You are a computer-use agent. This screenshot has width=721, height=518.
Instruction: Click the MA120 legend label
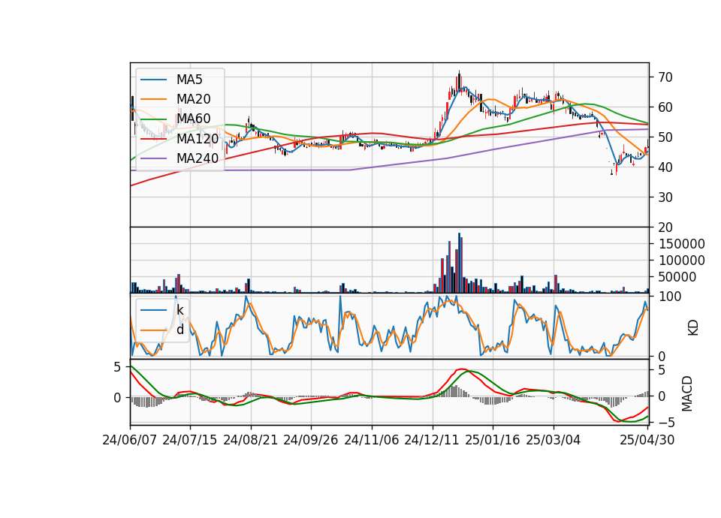point(198,138)
